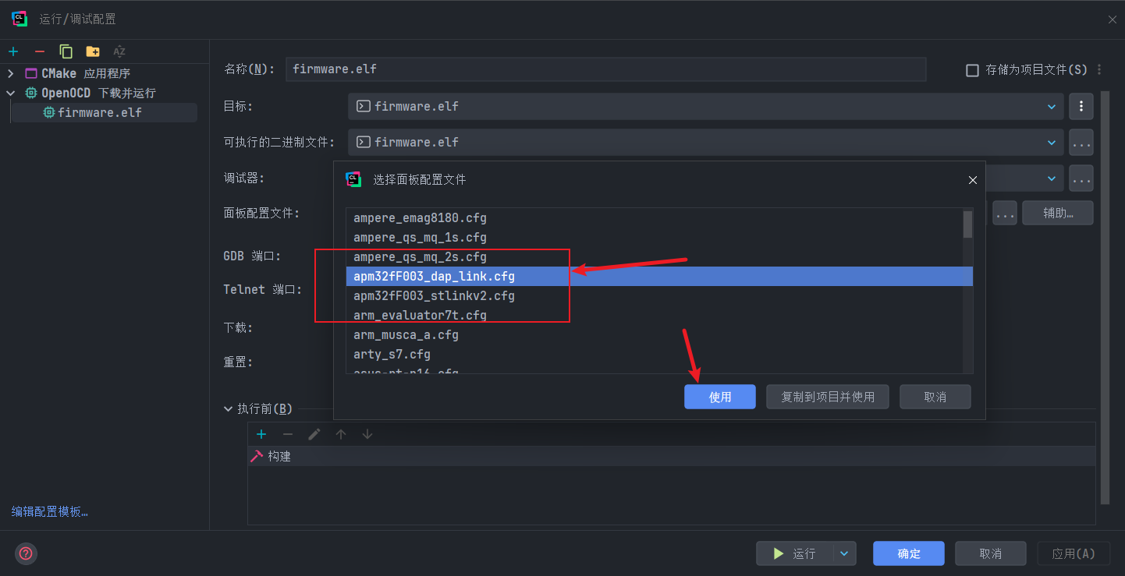This screenshot has height=576, width=1125.
Task: Enable the store as project file checkbox
Action: coord(972,70)
